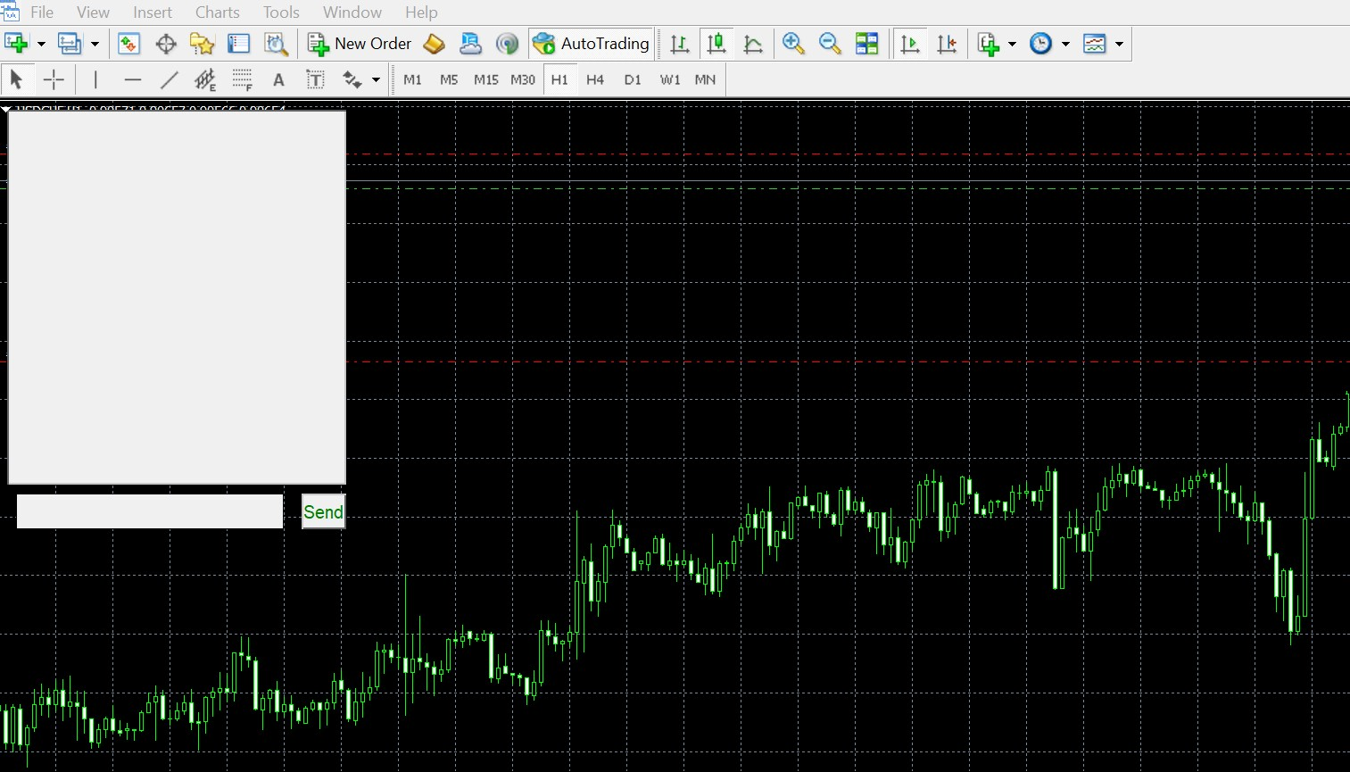This screenshot has height=772, width=1350.
Task: Switch to candlesticks chart display
Action: [716, 44]
